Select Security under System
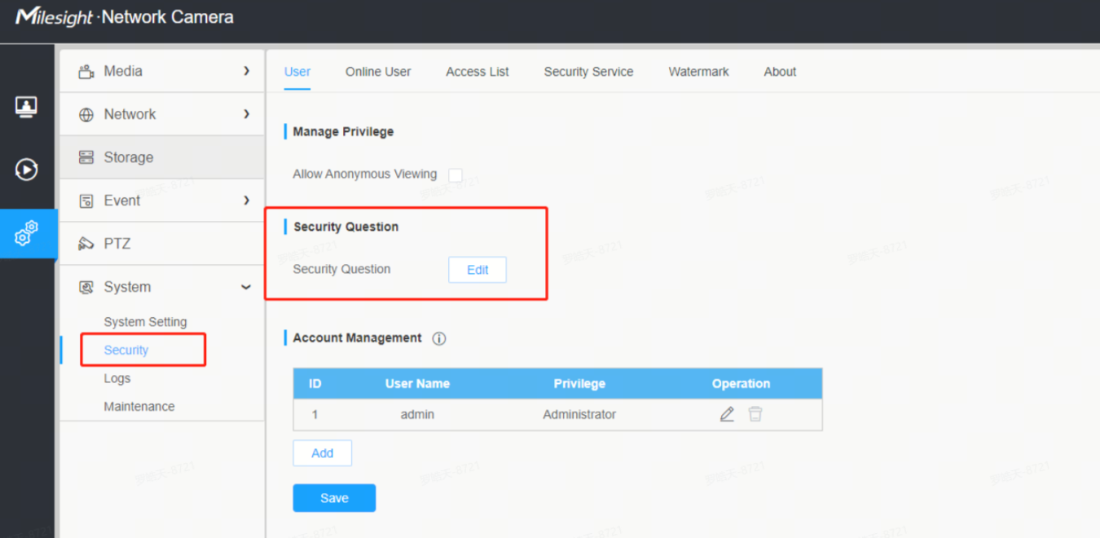 tap(126, 351)
